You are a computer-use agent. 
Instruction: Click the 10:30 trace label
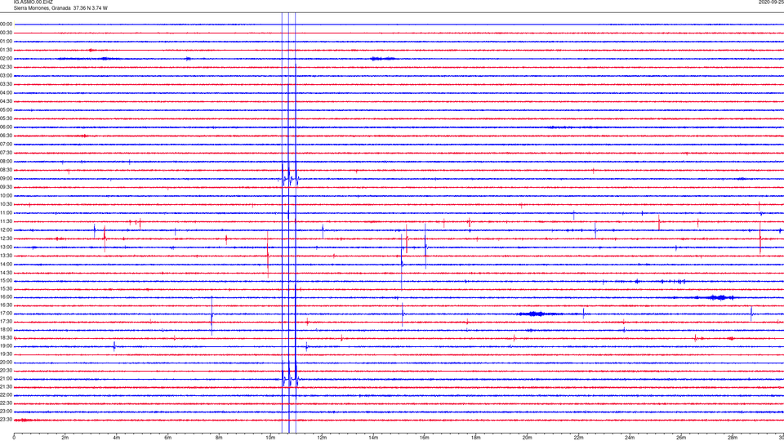tap(7, 204)
